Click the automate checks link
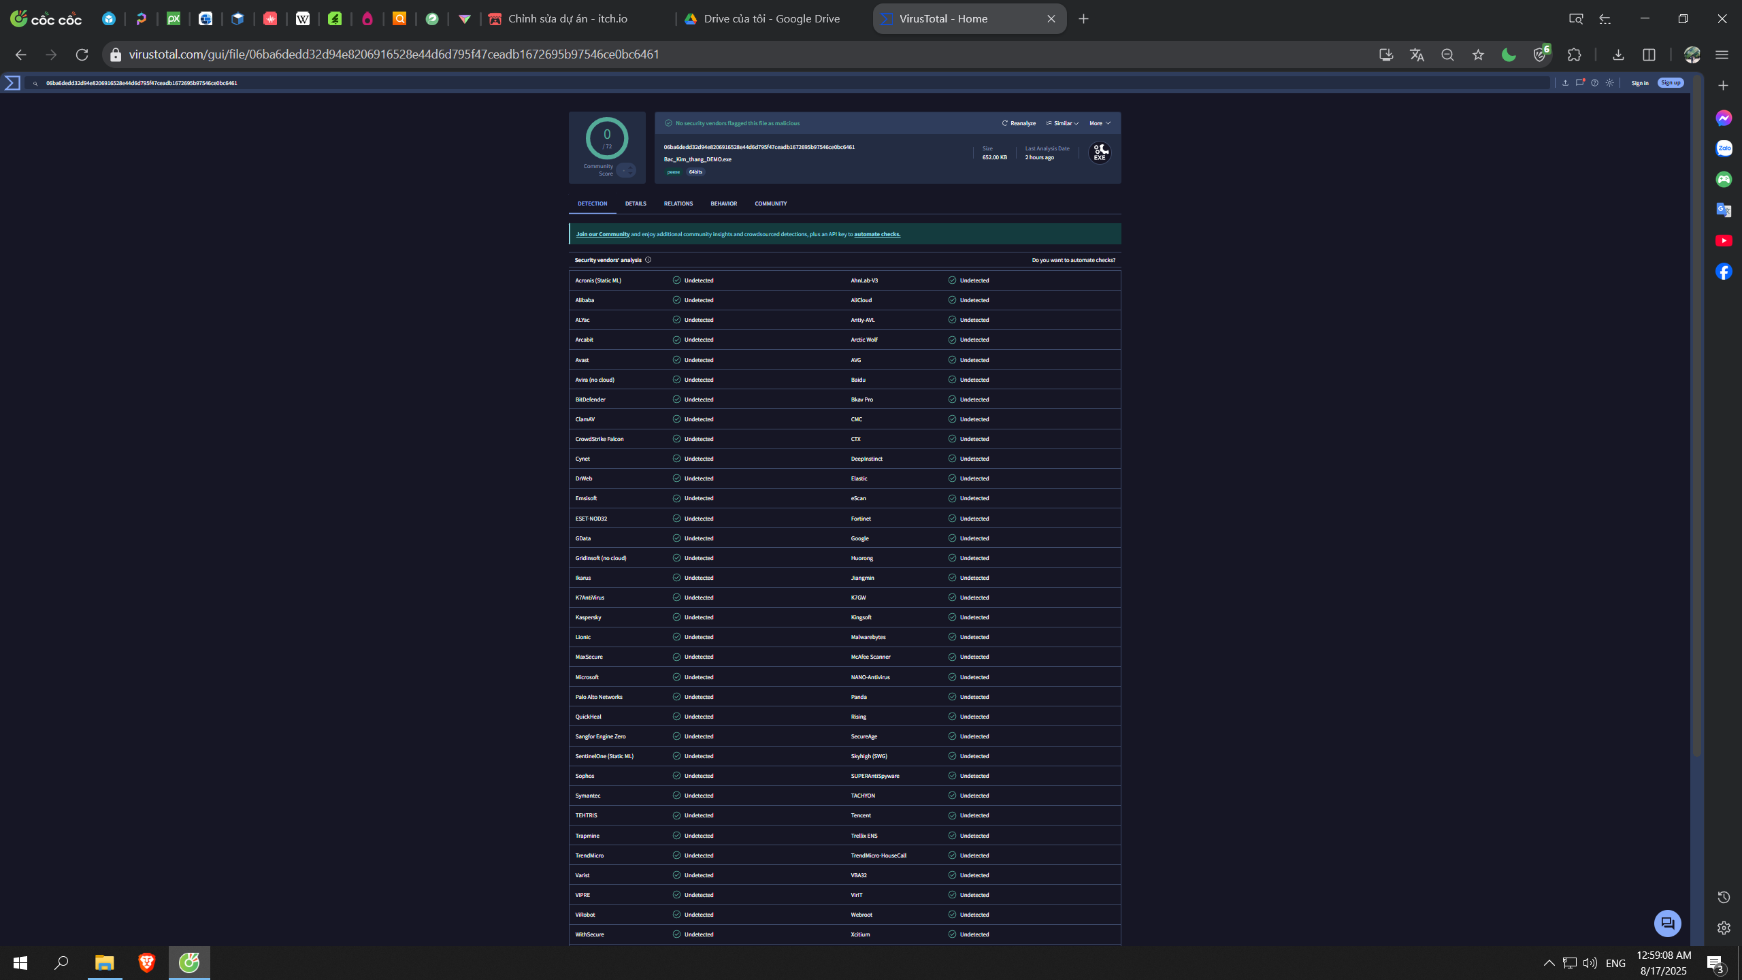Image resolution: width=1742 pixels, height=980 pixels. click(x=877, y=234)
